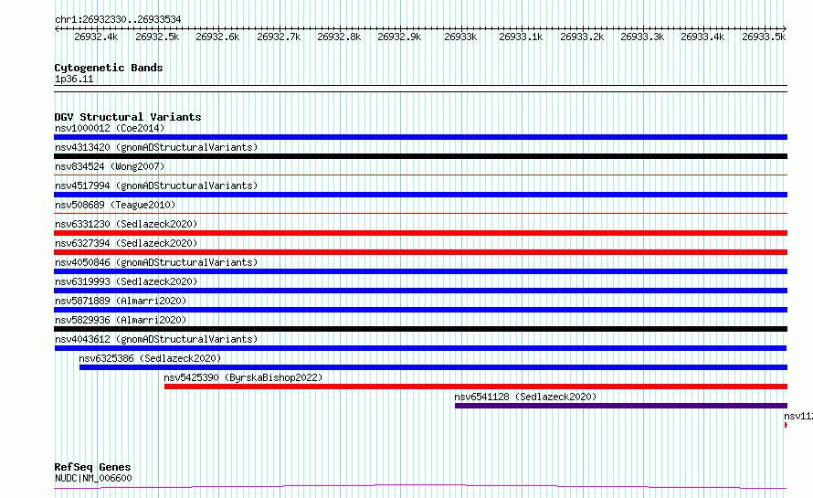Click the nsv5425390 (ByrskaBishop2022) label
Screen dimensions: 813x498
pos(243,377)
